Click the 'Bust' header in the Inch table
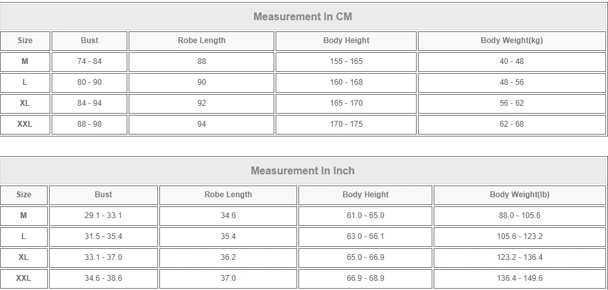 [x=103, y=195]
